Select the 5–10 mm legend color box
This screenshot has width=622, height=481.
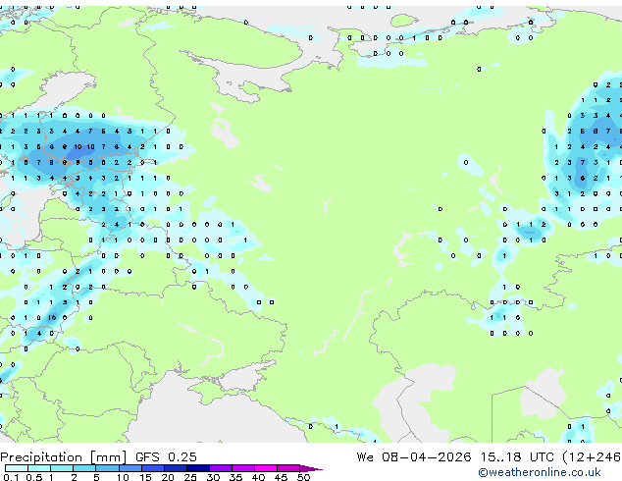107,468
